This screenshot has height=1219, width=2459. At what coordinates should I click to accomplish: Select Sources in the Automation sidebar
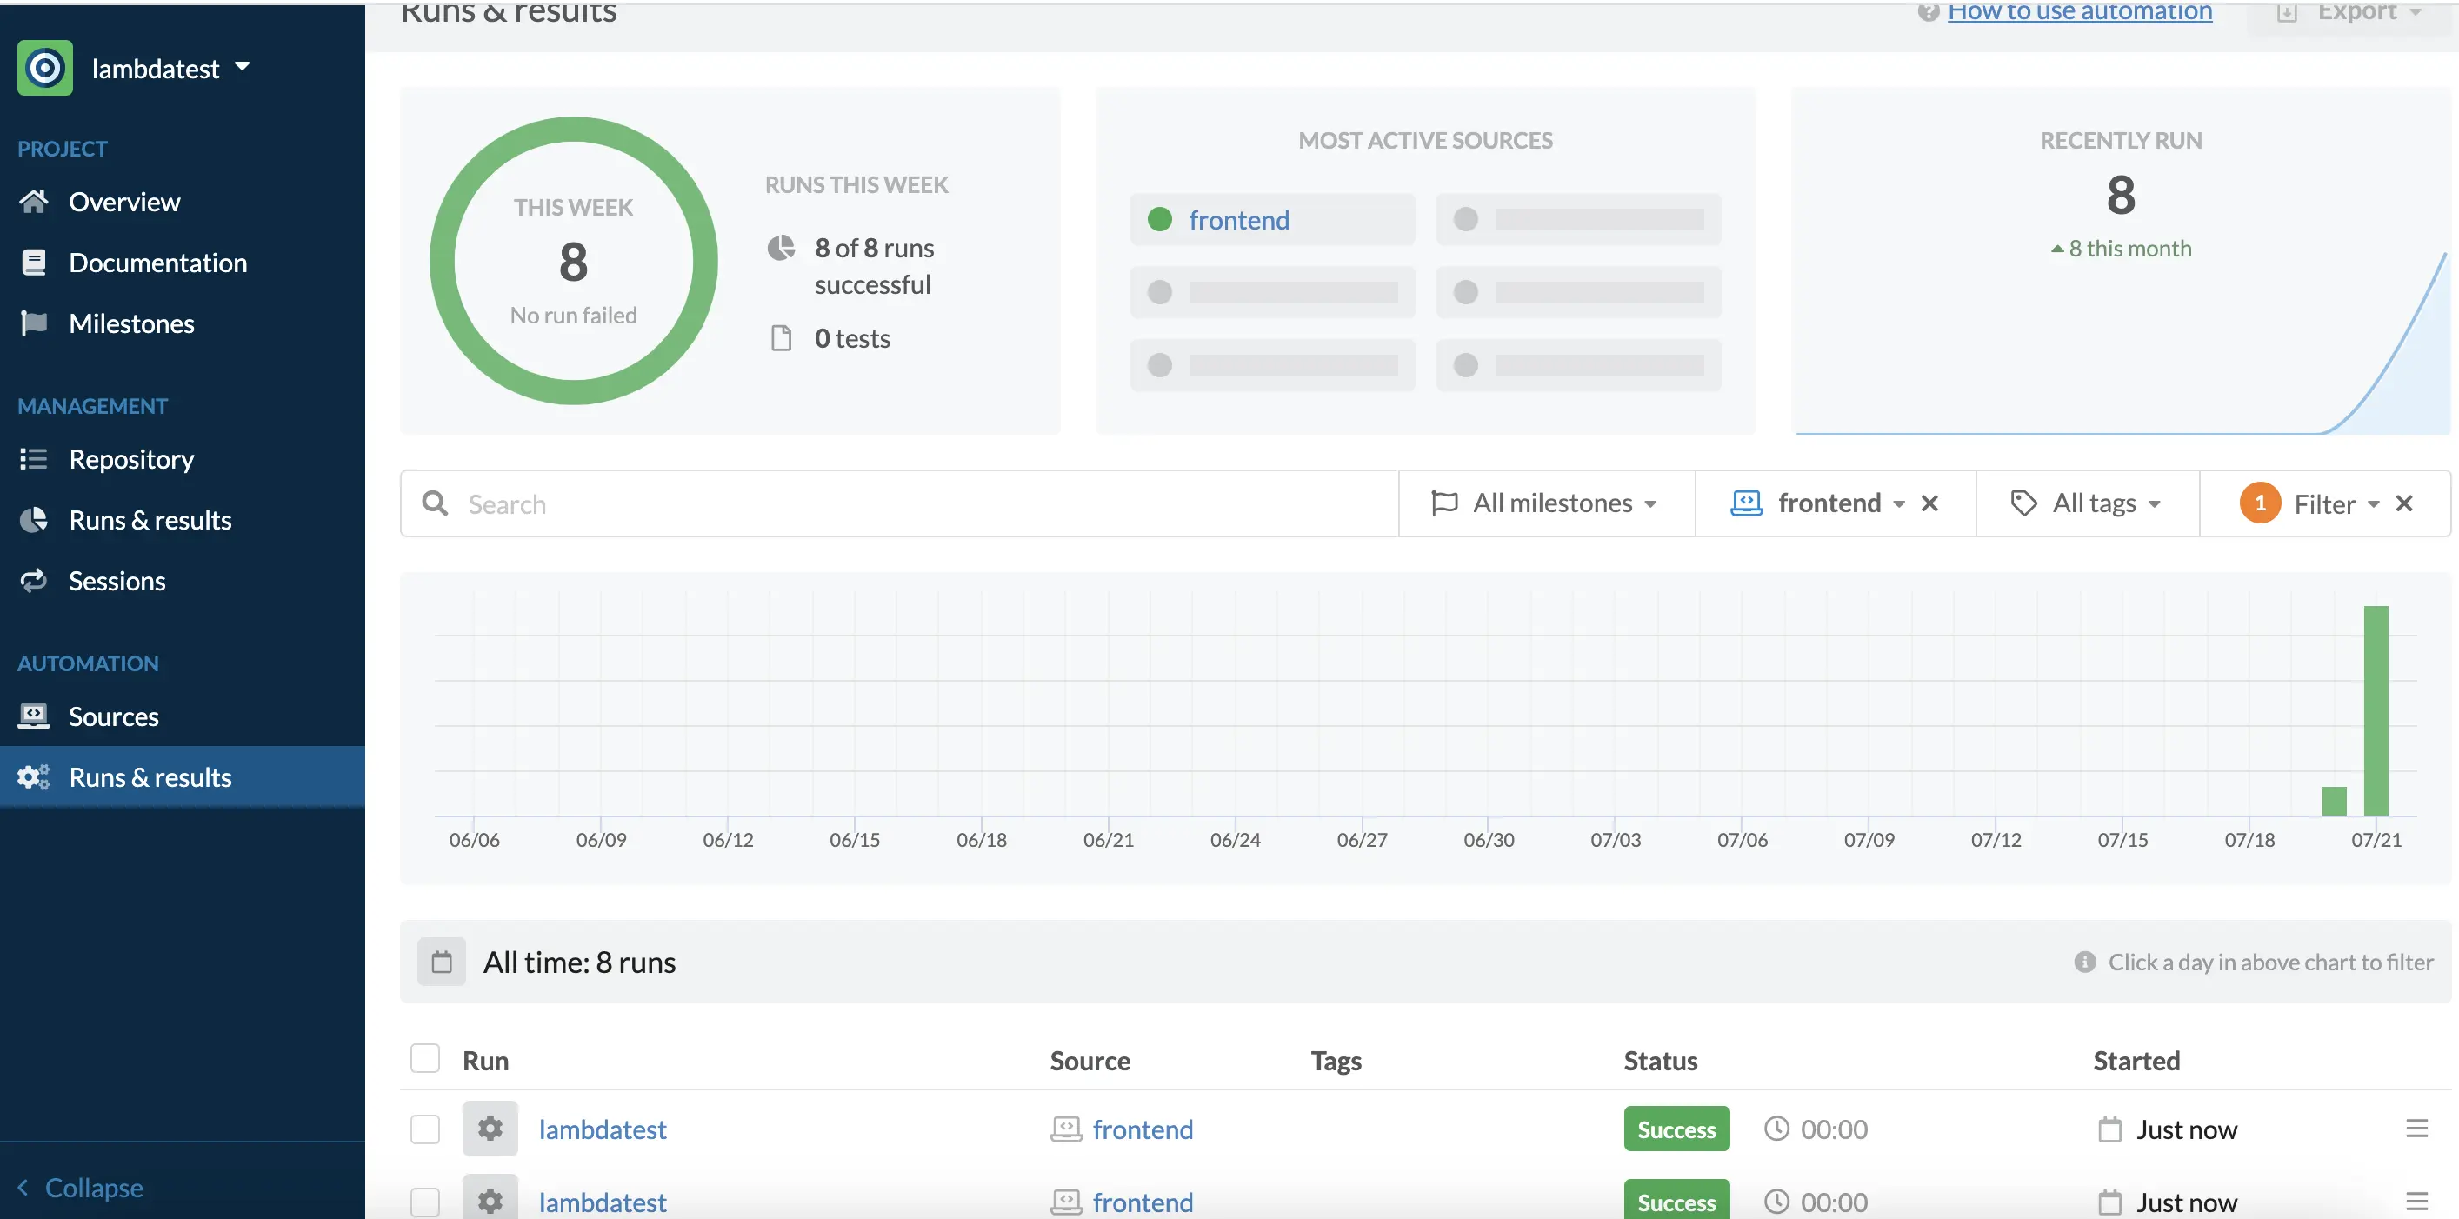[x=114, y=716]
